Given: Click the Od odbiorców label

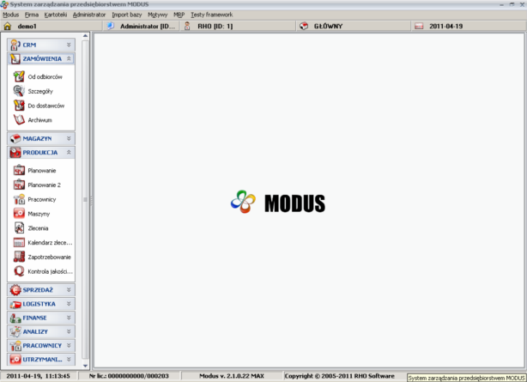Looking at the screenshot, I should [x=45, y=77].
